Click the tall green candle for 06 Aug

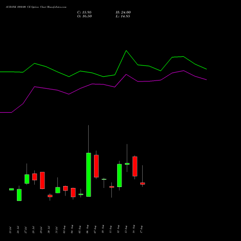tap(89, 174)
